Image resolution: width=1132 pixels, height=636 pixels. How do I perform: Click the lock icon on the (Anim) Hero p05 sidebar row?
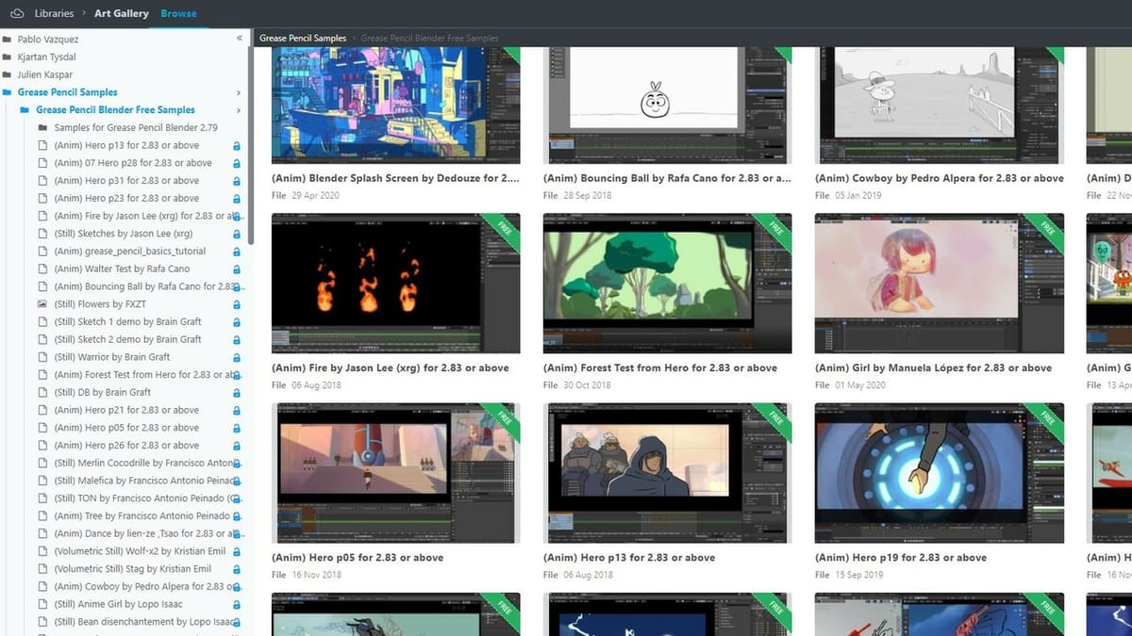tap(236, 428)
